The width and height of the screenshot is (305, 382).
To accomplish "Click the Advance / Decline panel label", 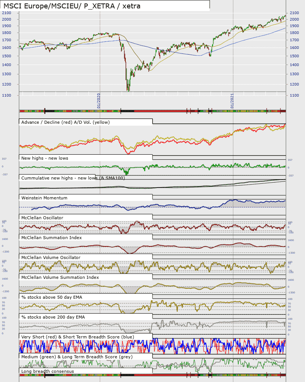I will click(x=66, y=122).
